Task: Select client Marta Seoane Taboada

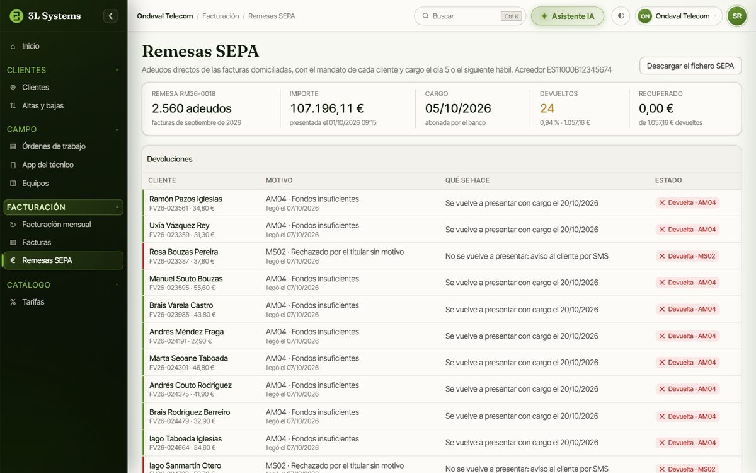Action: point(188,358)
